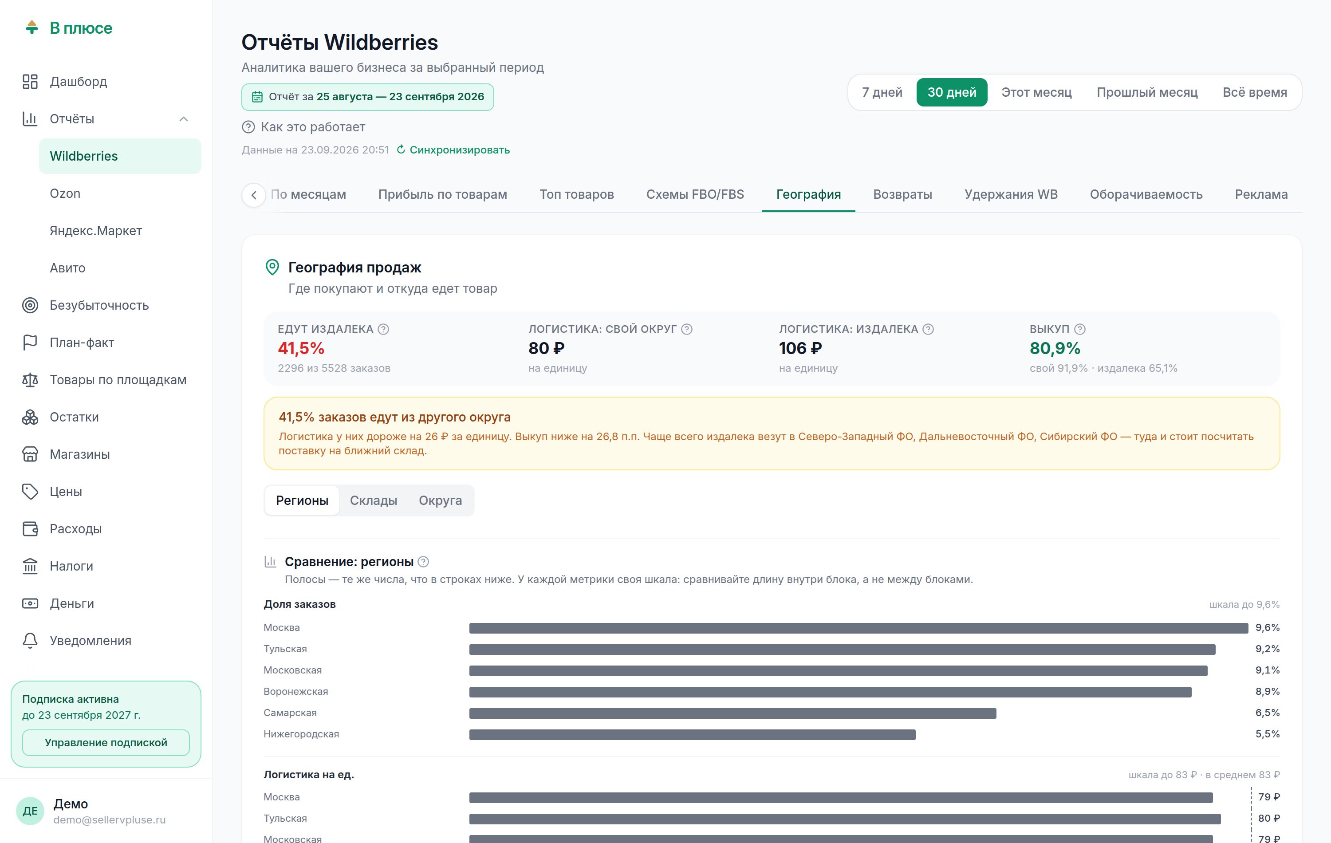Click the help icon next to Выкуп
1331x843 pixels.
1079,330
